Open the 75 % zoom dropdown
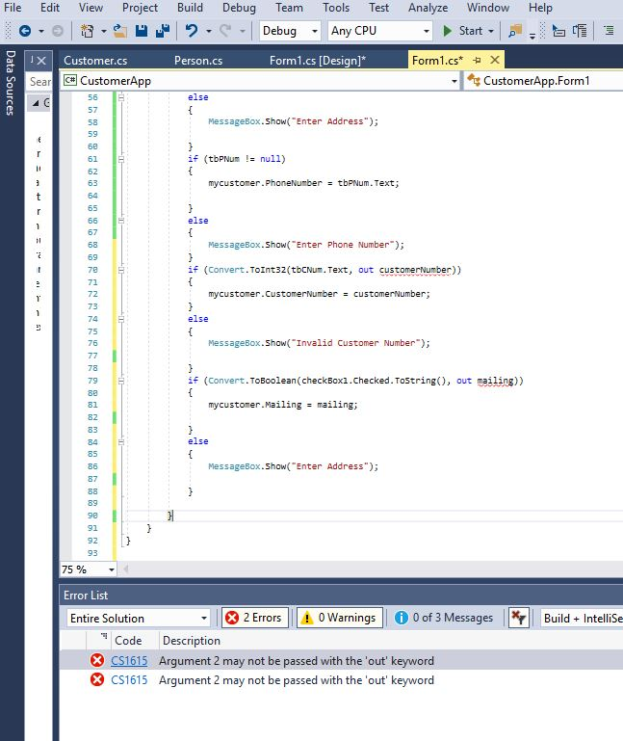Image resolution: width=623 pixels, height=741 pixels. (89, 569)
